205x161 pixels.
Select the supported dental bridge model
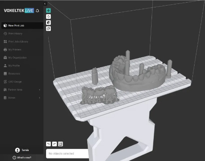pos(99,95)
